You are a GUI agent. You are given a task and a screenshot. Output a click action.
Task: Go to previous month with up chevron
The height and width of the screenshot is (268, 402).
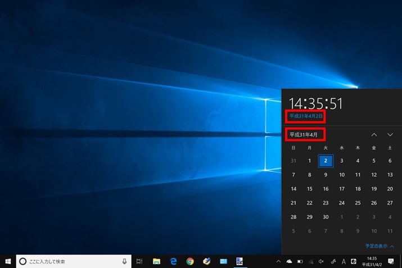[x=374, y=135]
